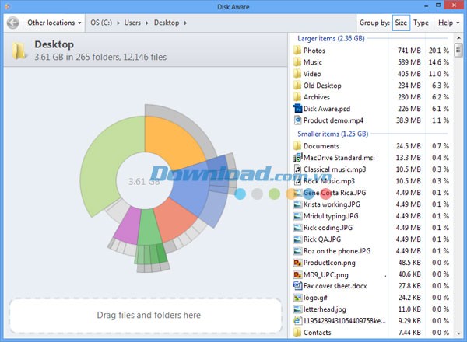Viewport: 467px width, 342px height.
Task: Click the Roz on the phone.JPG icon
Action: point(297,251)
